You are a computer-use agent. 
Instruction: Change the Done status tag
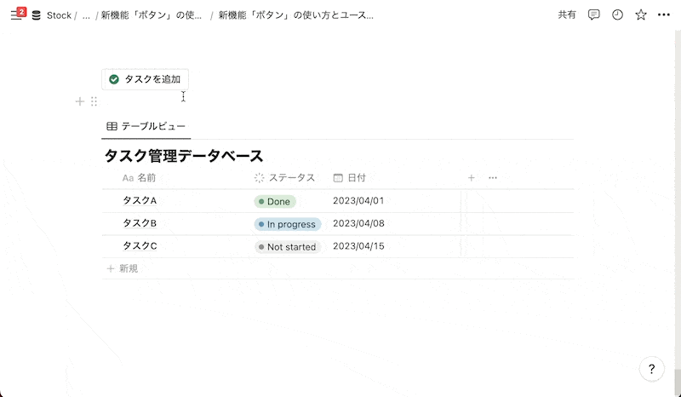275,201
